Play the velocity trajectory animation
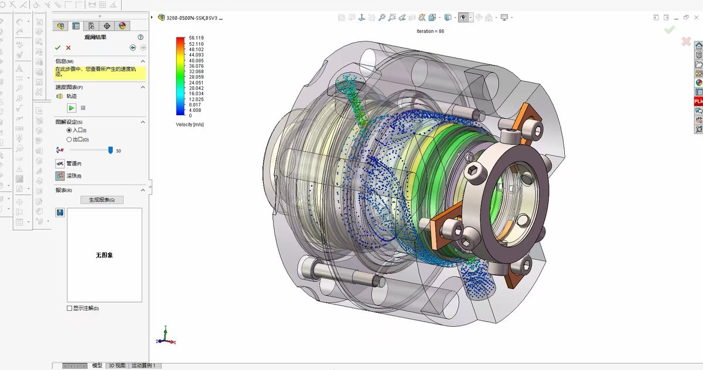This screenshot has height=370, width=703. [71, 108]
